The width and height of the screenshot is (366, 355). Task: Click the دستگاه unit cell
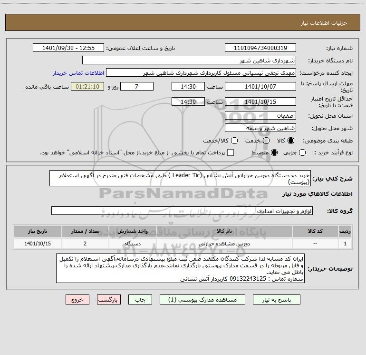tap(132, 243)
